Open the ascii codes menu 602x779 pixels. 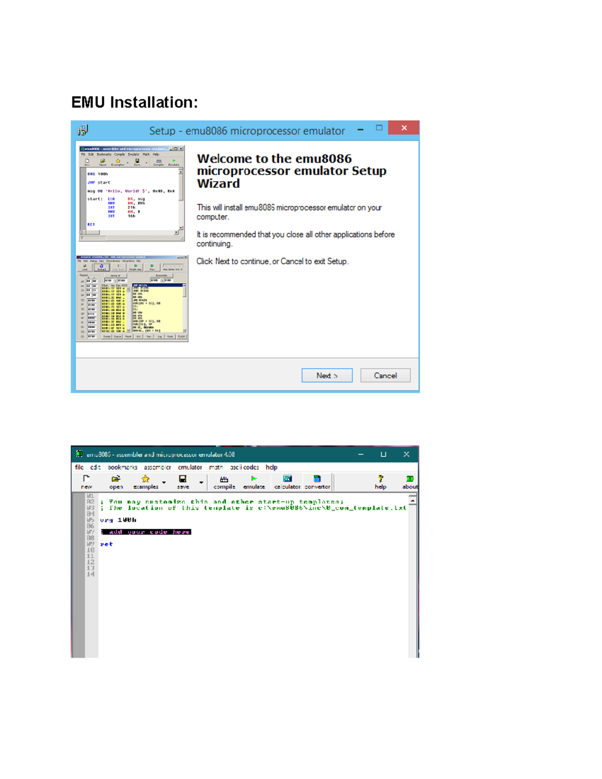(245, 467)
